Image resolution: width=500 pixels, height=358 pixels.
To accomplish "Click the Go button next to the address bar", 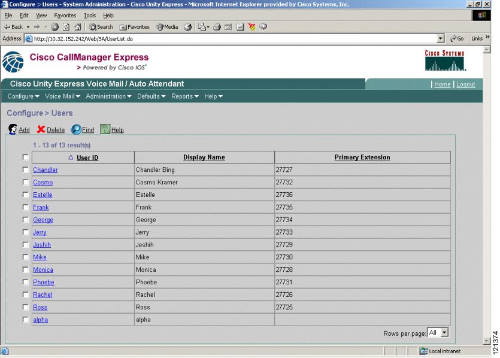I will [457, 38].
